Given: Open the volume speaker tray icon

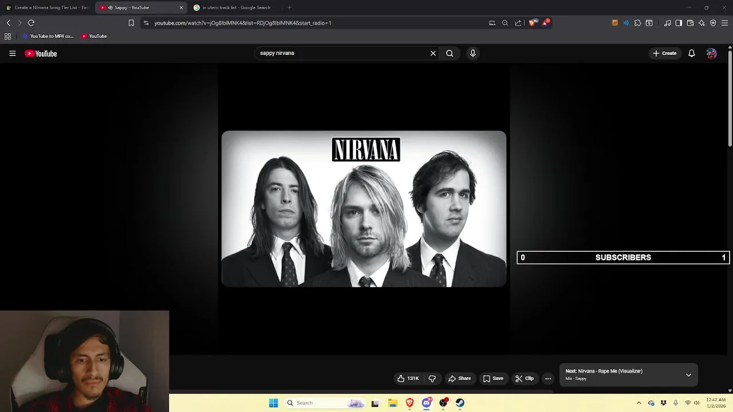Looking at the screenshot, I should pyautogui.click(x=697, y=403).
